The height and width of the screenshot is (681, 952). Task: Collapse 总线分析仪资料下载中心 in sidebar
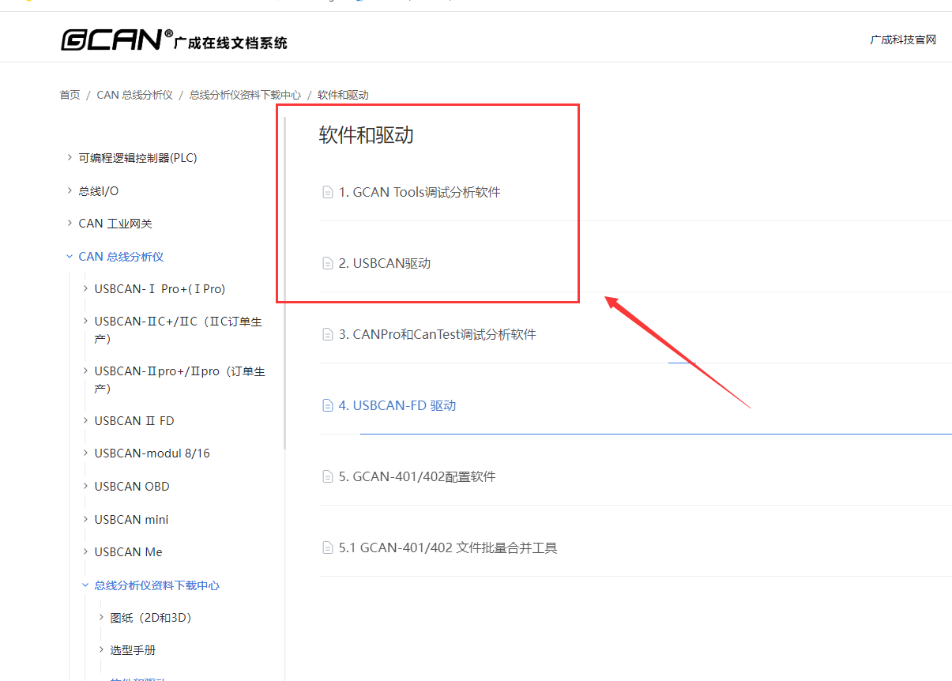pyautogui.click(x=85, y=585)
